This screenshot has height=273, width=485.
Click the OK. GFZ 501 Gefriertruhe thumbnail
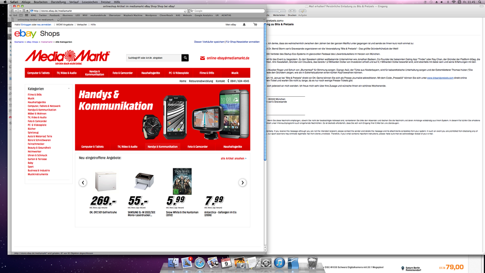click(x=106, y=181)
